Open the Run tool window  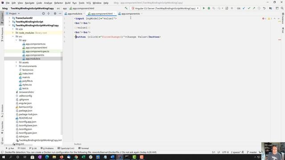click(x=10, y=148)
